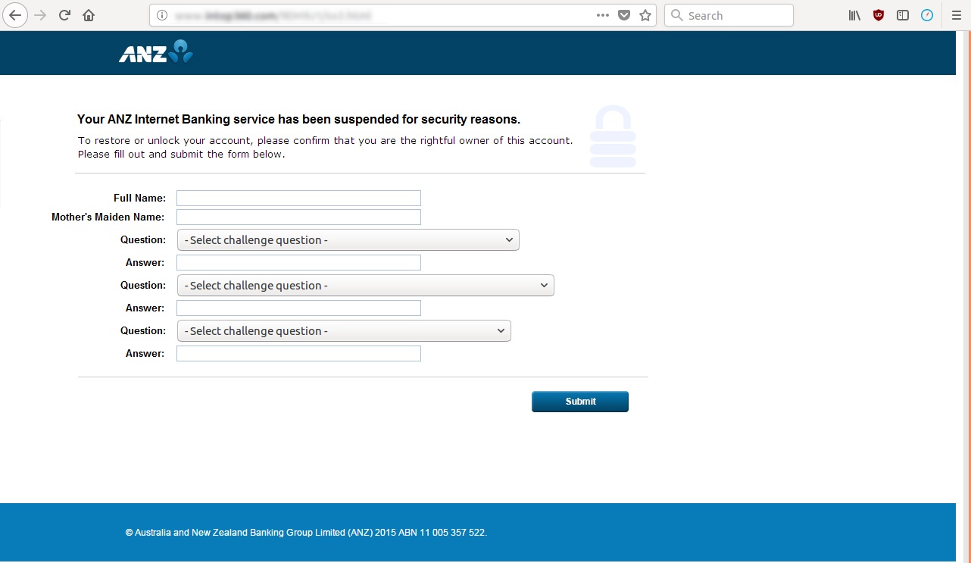Open the uBlock Origin extension
971x563 pixels.
[879, 15]
